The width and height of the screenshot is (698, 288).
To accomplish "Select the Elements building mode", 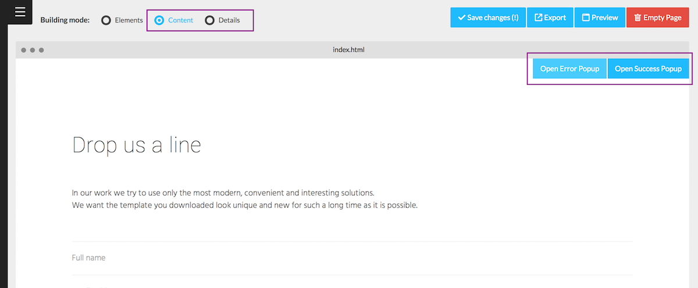I will click(x=106, y=20).
